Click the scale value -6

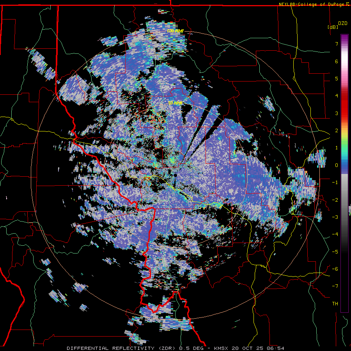click(x=335, y=269)
